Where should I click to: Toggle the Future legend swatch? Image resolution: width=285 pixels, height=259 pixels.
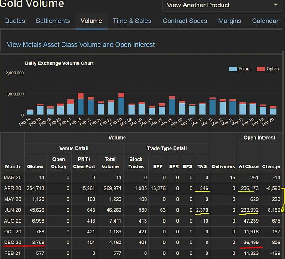click(233, 69)
